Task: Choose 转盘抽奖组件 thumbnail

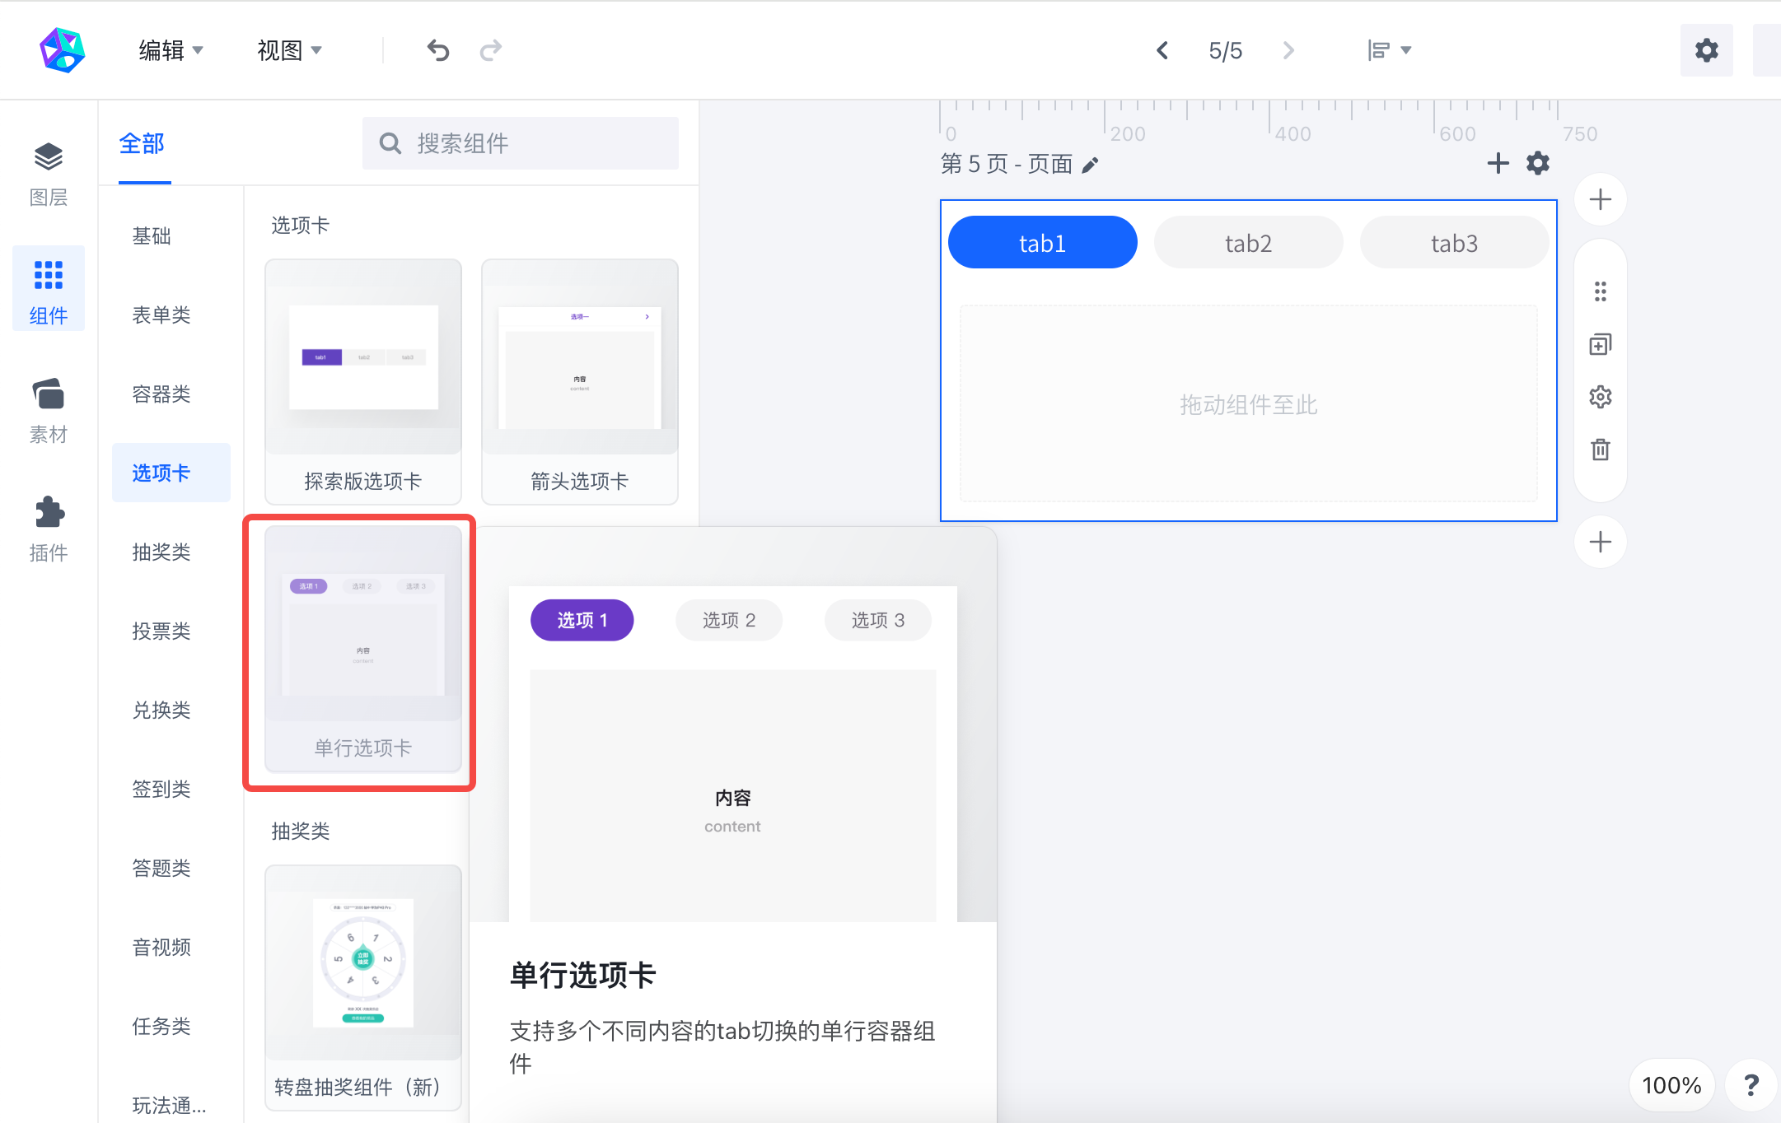Action: (363, 987)
